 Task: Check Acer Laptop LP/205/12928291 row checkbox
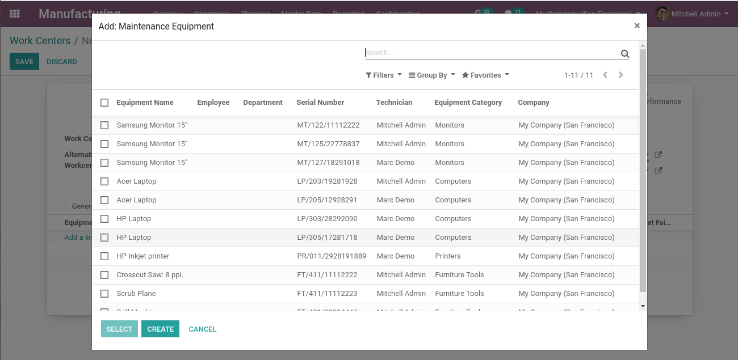(104, 200)
